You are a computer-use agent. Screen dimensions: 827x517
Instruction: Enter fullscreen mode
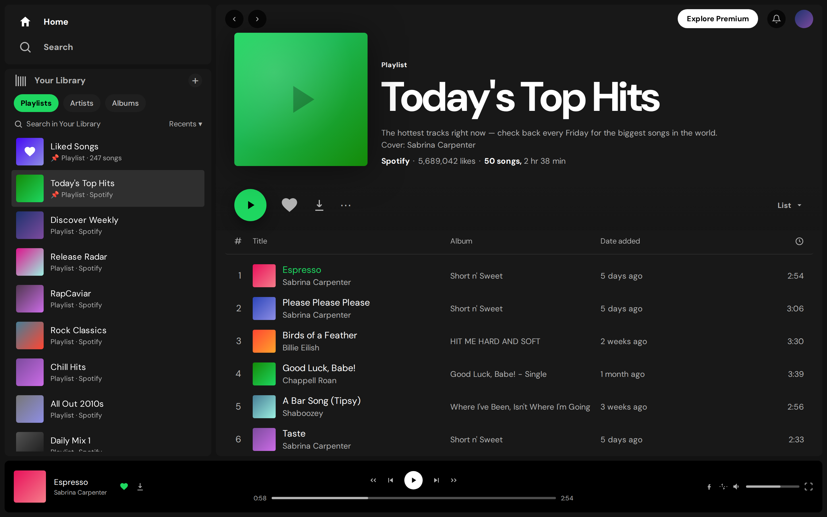809,486
